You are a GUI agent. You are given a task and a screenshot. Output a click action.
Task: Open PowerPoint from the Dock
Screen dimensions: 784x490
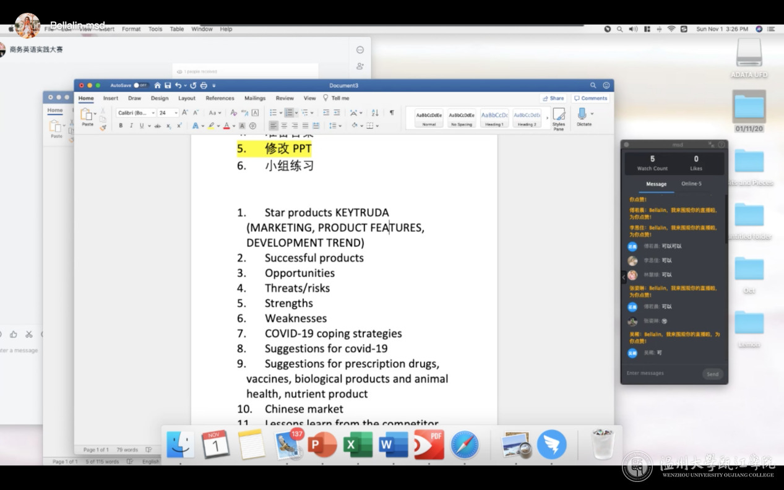(322, 444)
